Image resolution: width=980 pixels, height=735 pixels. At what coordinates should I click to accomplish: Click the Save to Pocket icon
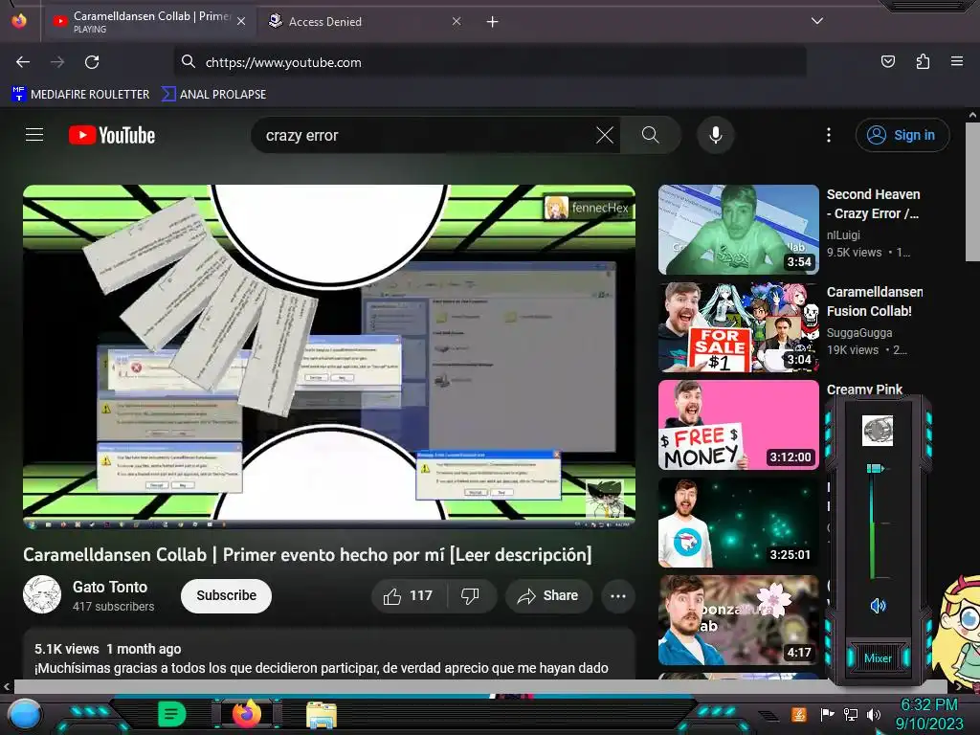[x=888, y=61]
